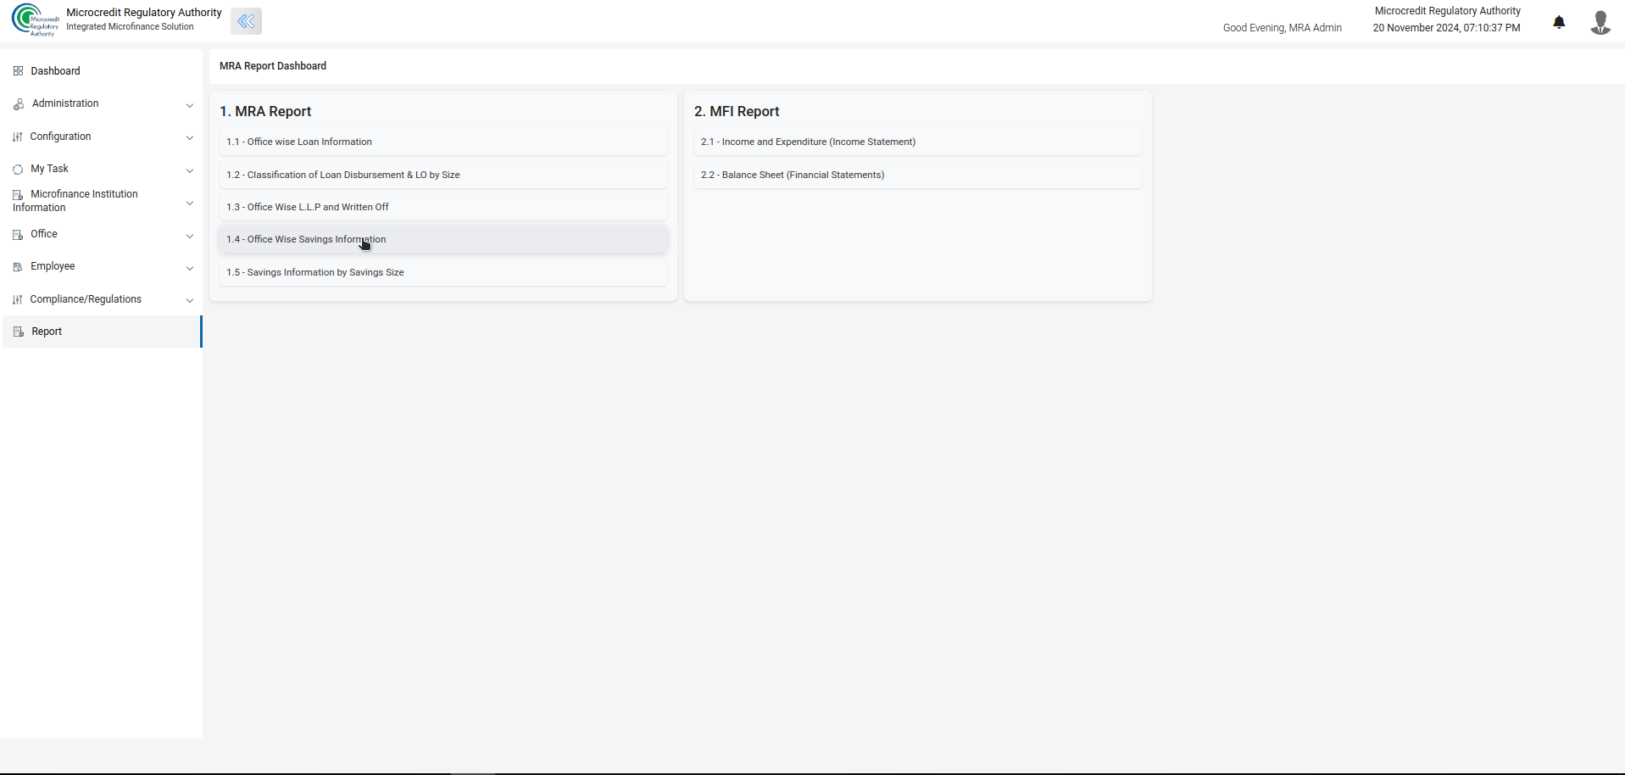Expand the Administration chevron
1625x775 pixels.
[x=190, y=105]
